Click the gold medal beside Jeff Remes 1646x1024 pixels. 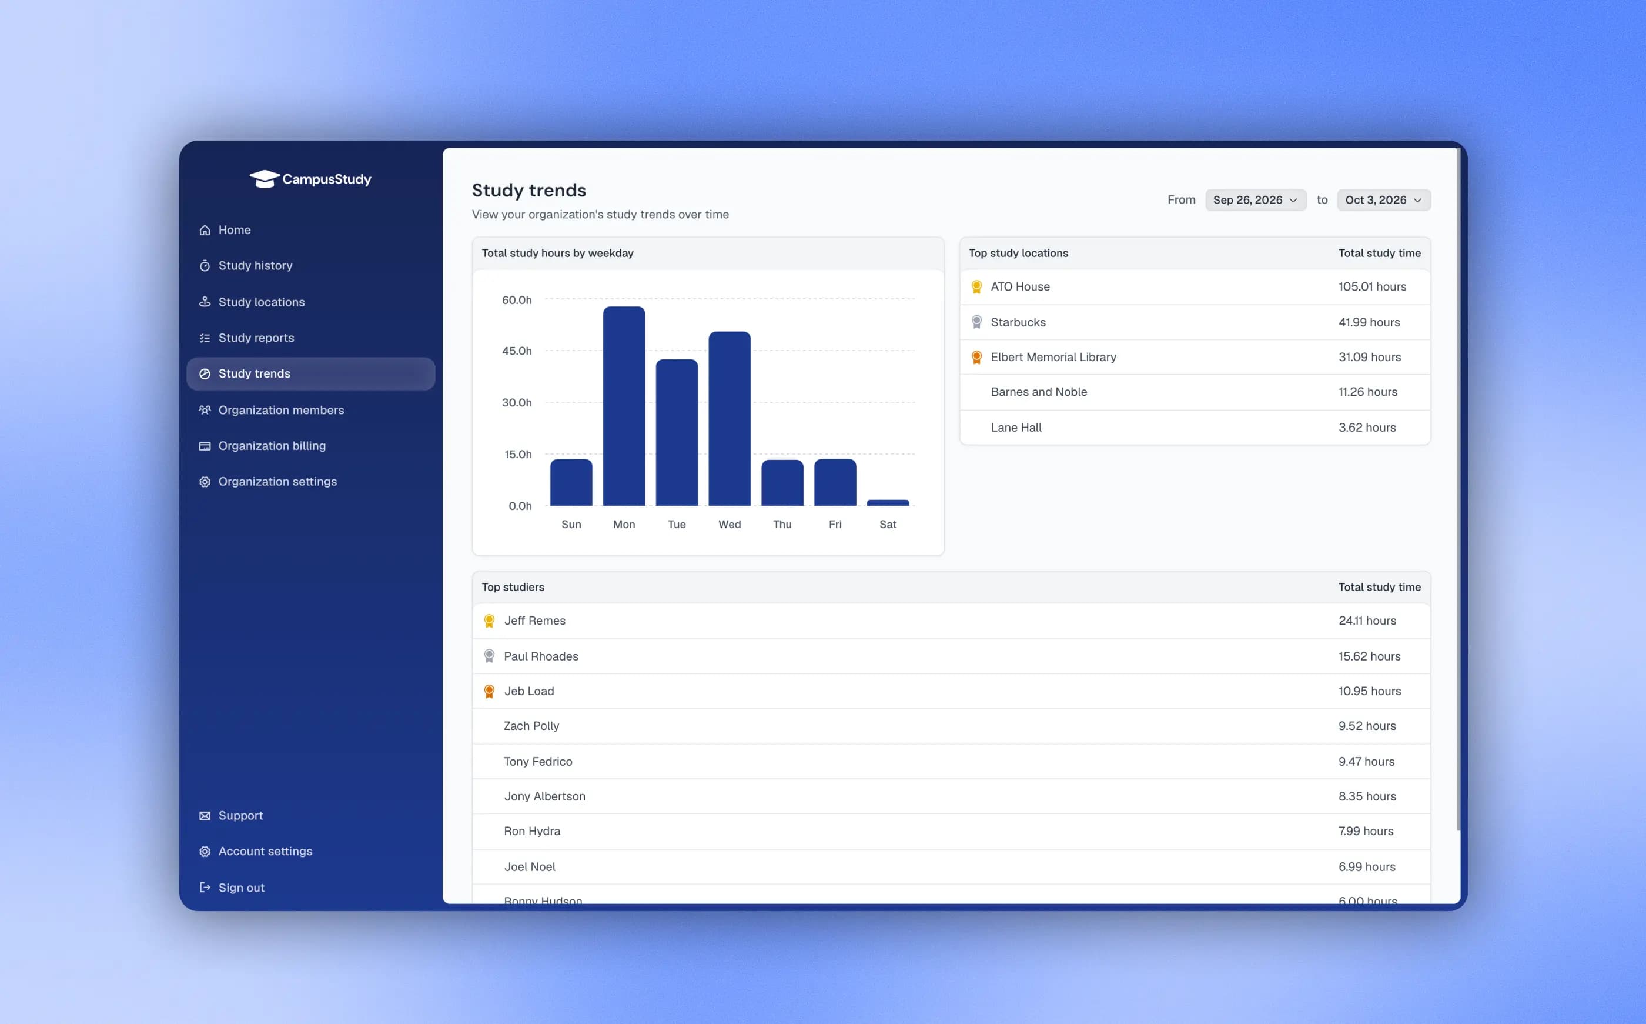tap(489, 621)
